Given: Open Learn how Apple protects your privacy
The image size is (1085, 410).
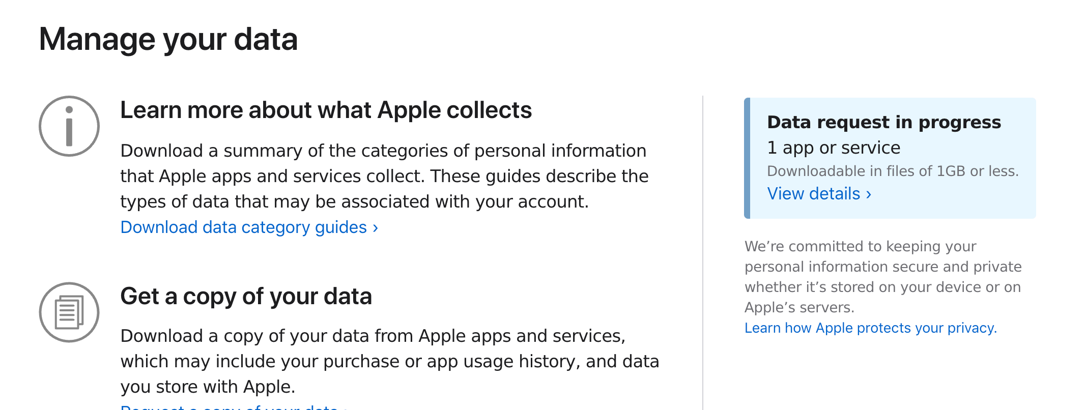Looking at the screenshot, I should (x=870, y=328).
